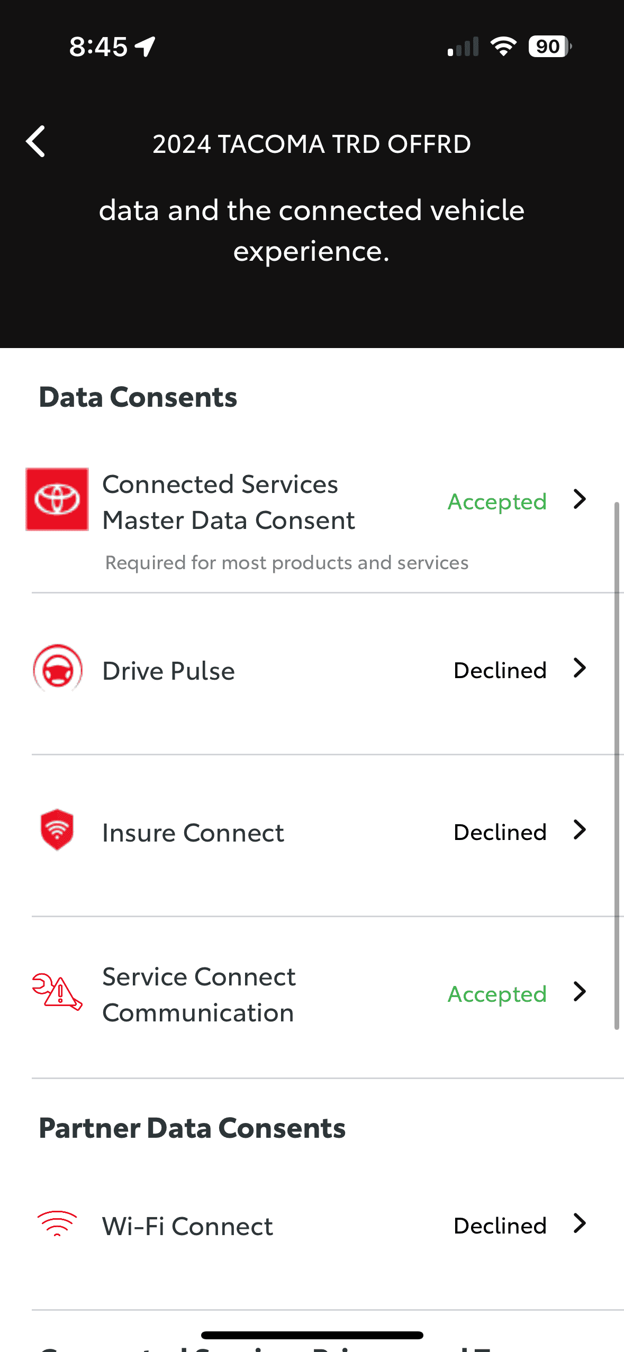
Task: Change Insure Connect Declined status
Action: (500, 833)
